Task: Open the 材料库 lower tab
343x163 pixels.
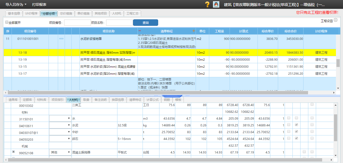Action: [41, 100]
